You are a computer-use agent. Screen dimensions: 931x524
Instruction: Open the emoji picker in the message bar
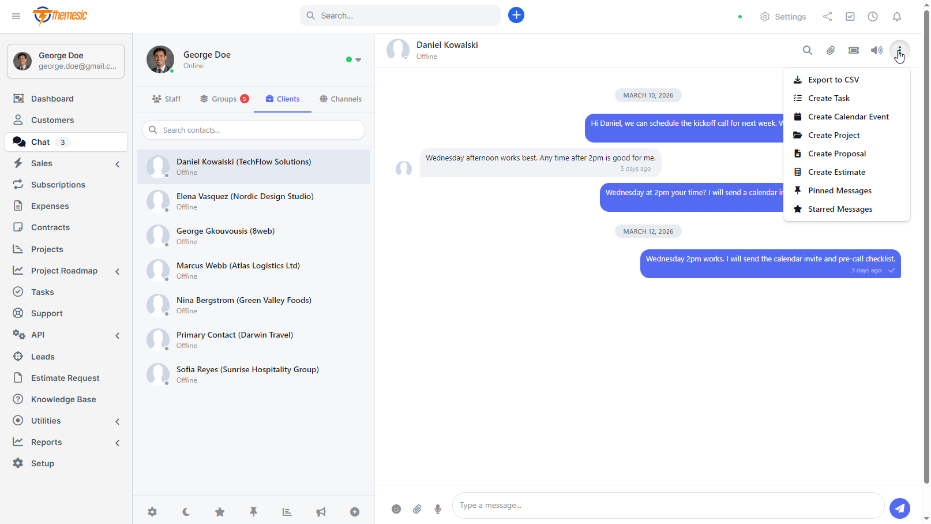(396, 509)
